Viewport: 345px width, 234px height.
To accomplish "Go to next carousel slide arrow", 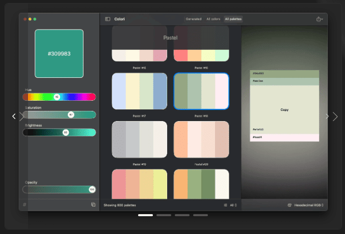I will (x=335, y=116).
